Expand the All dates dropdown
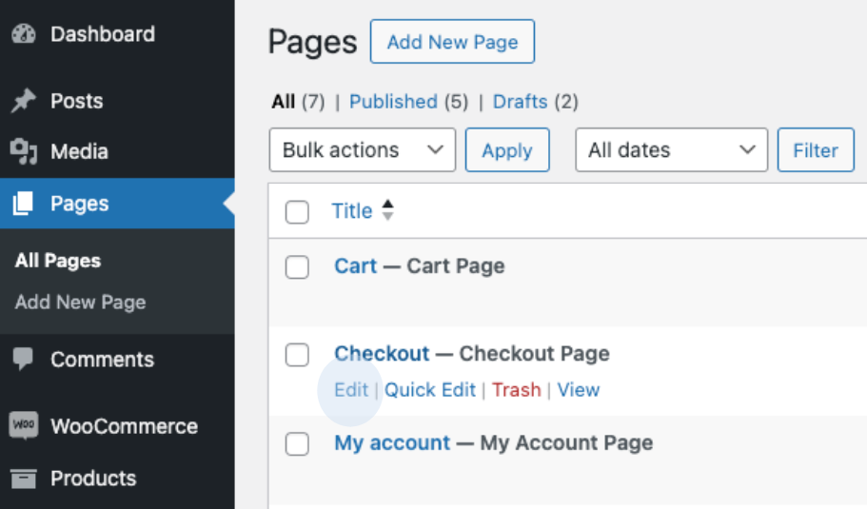This screenshot has width=867, height=509. (x=671, y=150)
